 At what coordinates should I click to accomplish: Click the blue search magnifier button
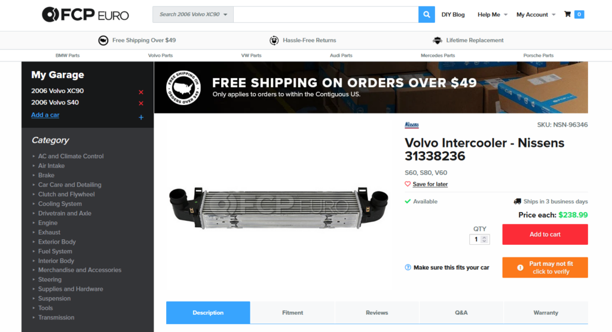(x=427, y=14)
